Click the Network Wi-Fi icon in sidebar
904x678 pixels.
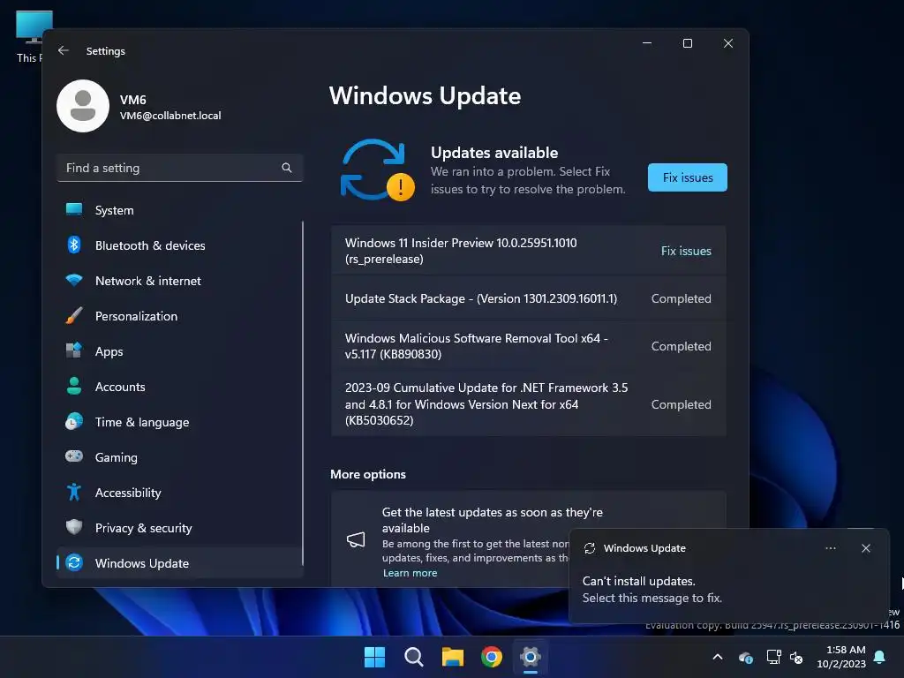click(x=74, y=280)
